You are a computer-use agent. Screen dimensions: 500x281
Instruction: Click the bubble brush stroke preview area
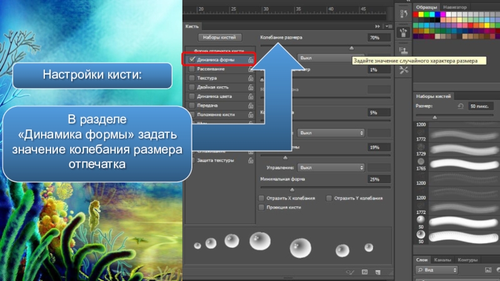[288, 245]
